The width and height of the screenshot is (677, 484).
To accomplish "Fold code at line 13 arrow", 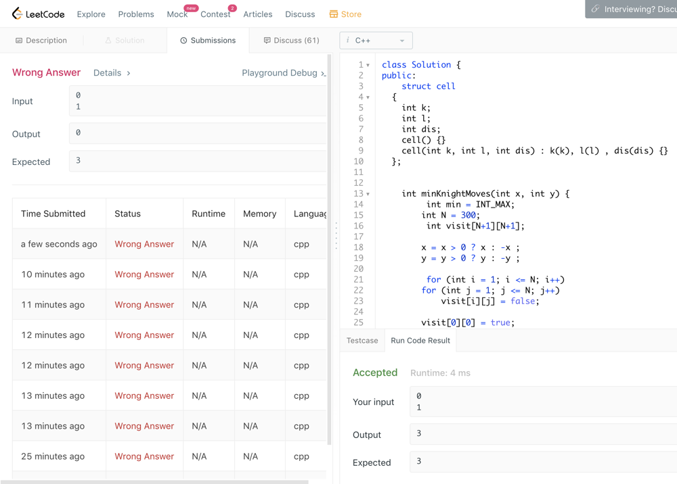I will (x=368, y=195).
